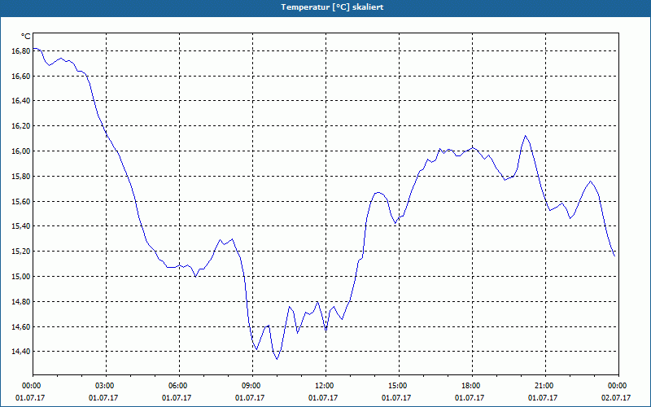Click the 03:00 time label
The height and width of the screenshot is (407, 651).
(107, 386)
